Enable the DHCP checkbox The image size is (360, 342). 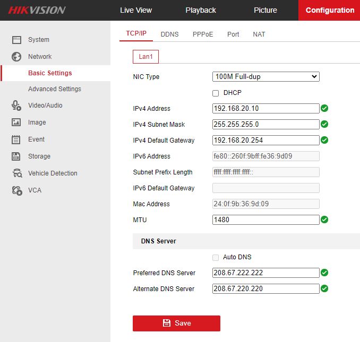point(216,93)
